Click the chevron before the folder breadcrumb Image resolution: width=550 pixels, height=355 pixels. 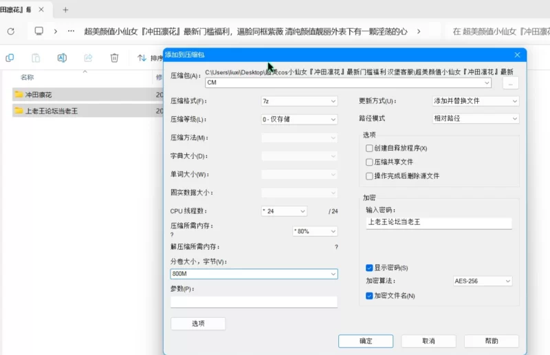click(56, 31)
